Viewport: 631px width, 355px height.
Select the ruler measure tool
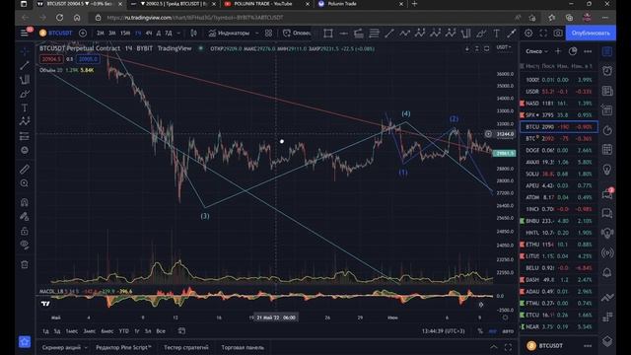(x=25, y=169)
